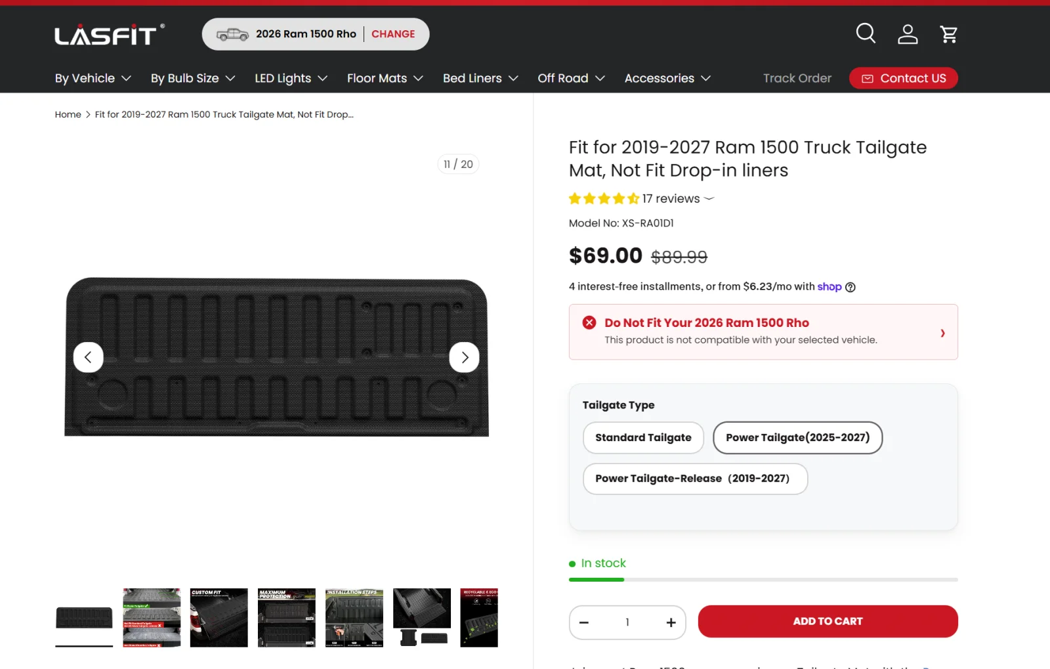The height and width of the screenshot is (669, 1050).
Task: Expand the Floor Mats menu
Action: [385, 78]
